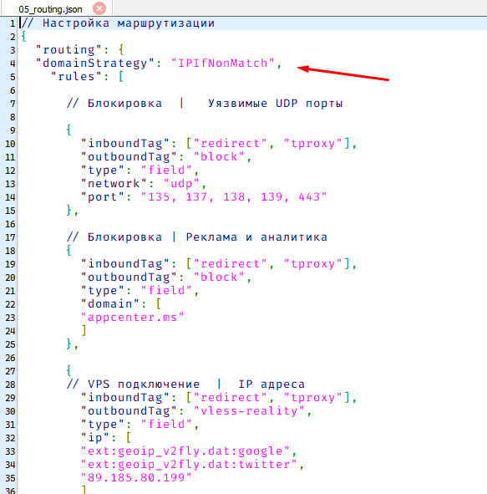
Task: Click "redirect" on line 29
Action: [x=230, y=398]
